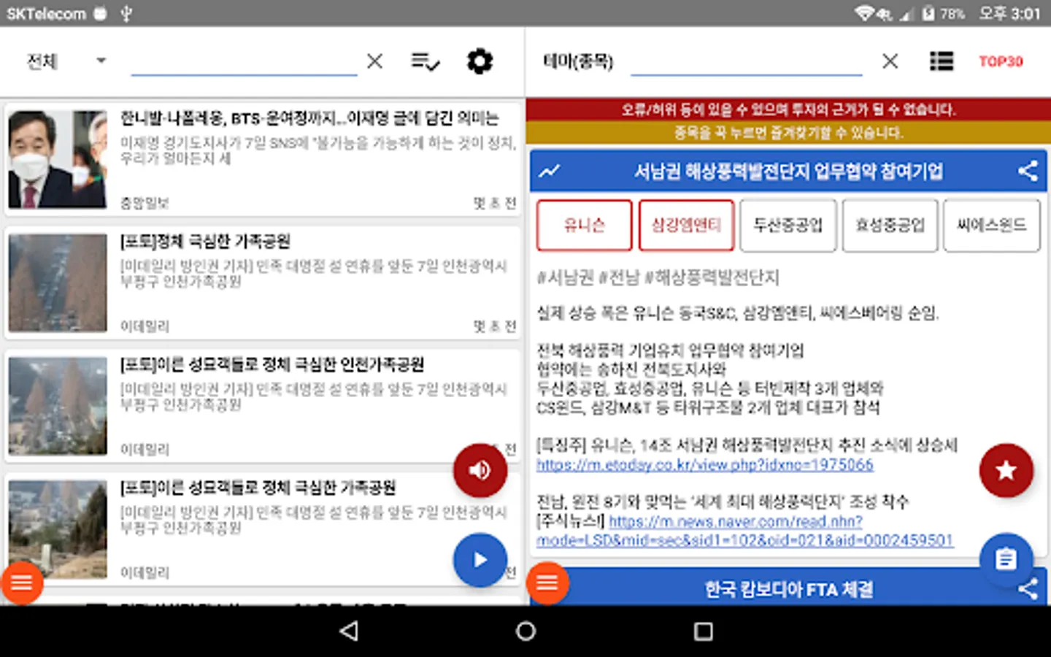Open article 이른 성묘객들로 정체 극심한 가족공원

[x=258, y=487]
